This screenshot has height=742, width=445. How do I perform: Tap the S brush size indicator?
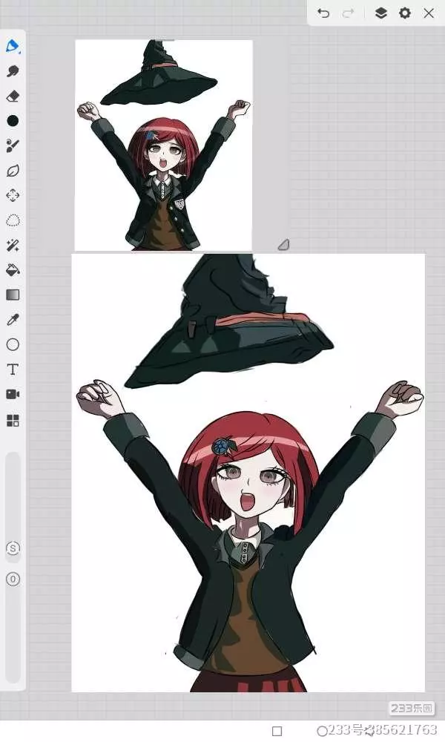[13, 548]
